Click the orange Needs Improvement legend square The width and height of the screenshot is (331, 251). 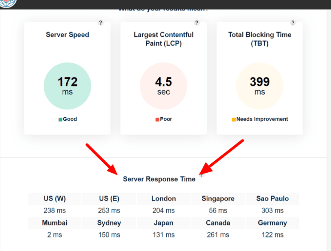click(234, 120)
